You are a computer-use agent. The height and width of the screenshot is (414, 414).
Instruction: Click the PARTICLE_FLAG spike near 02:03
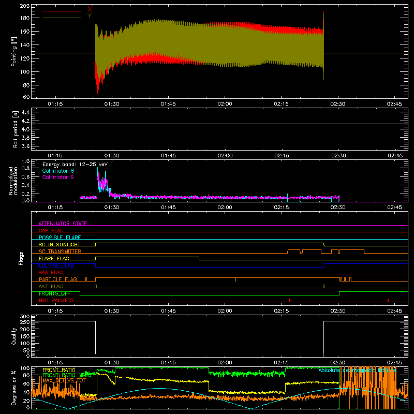tap(236, 279)
